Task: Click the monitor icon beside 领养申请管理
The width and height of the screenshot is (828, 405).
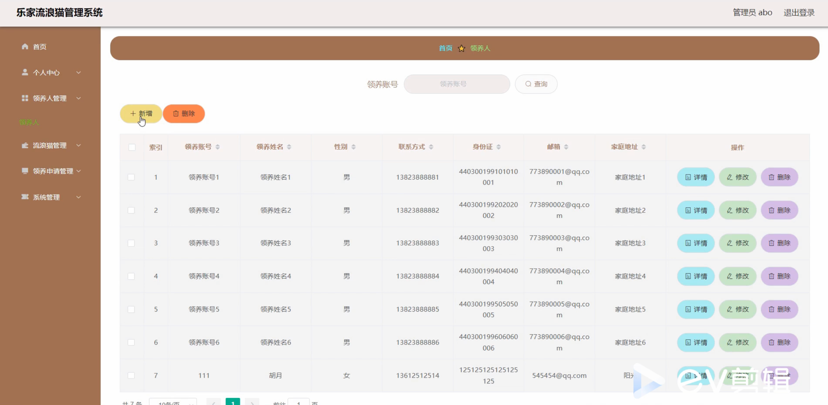Action: tap(25, 171)
